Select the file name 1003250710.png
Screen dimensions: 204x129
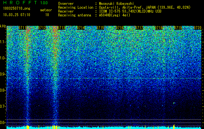point(17,9)
